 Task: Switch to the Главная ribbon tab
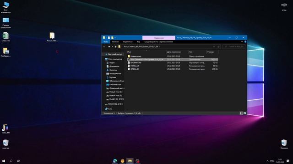pos(115,42)
